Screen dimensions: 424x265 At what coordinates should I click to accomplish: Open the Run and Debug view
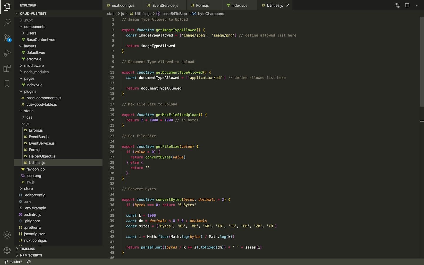(7, 53)
